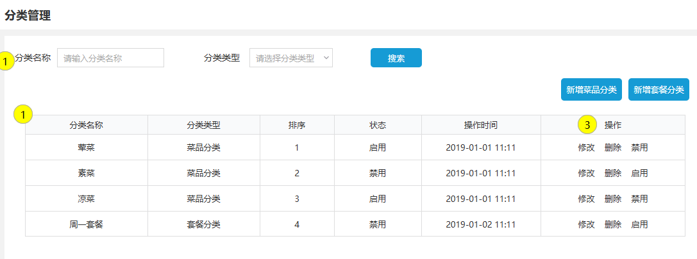Enable the 素菜 category via 启用
This screenshot has height=259, width=697.
639,173
